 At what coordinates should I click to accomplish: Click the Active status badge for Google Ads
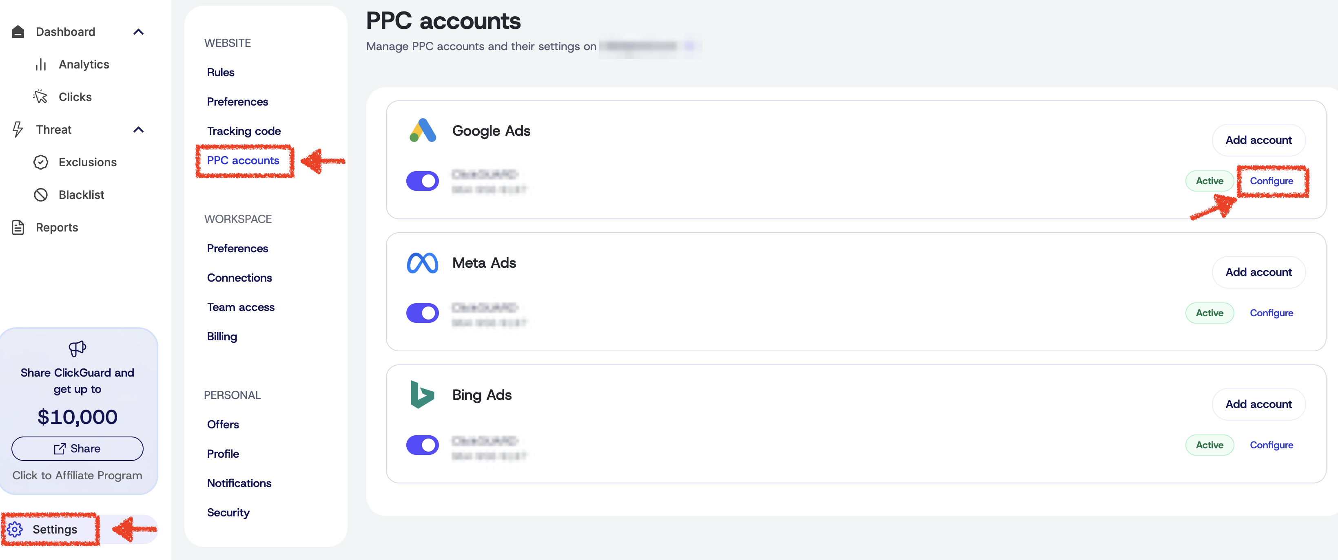click(1209, 181)
